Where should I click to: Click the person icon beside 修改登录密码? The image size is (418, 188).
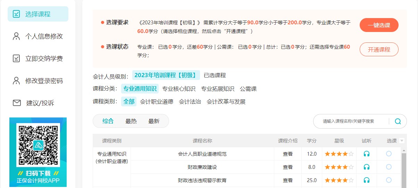[x=16, y=81]
